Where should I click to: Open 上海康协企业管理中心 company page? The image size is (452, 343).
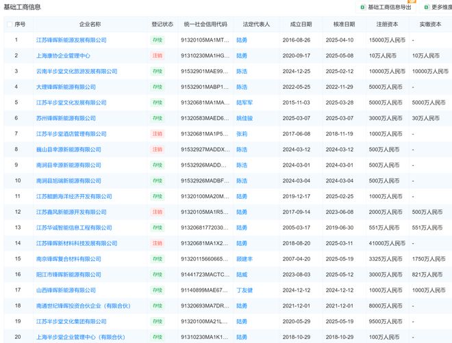pos(63,55)
